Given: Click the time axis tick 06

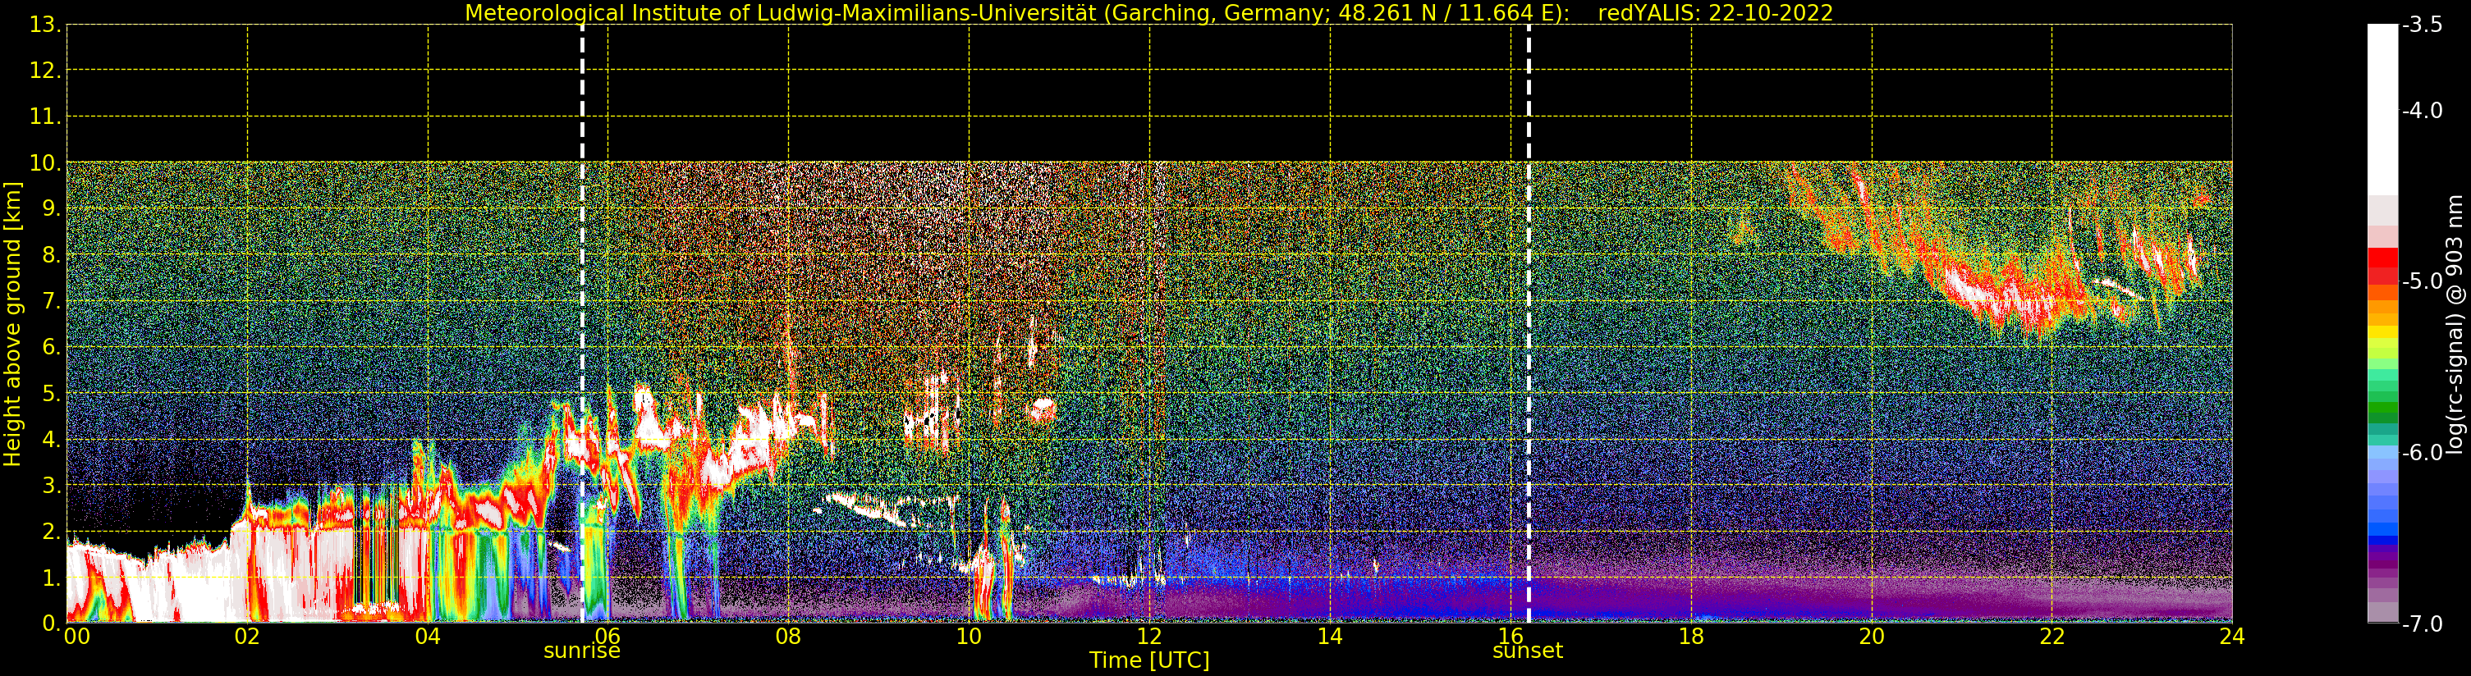Looking at the screenshot, I should [x=608, y=637].
